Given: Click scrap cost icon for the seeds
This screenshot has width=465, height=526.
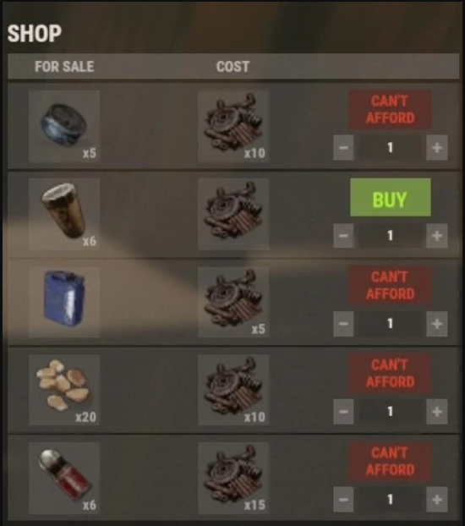Looking at the screenshot, I should [233, 390].
